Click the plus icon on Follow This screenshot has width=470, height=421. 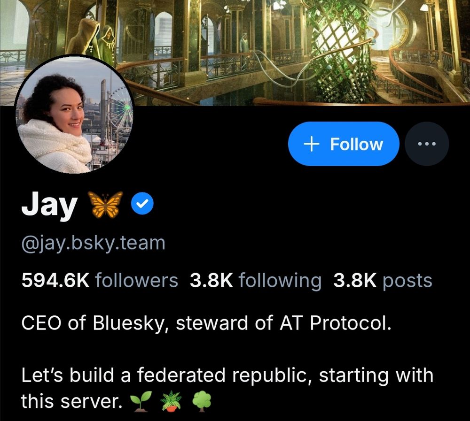click(x=312, y=144)
